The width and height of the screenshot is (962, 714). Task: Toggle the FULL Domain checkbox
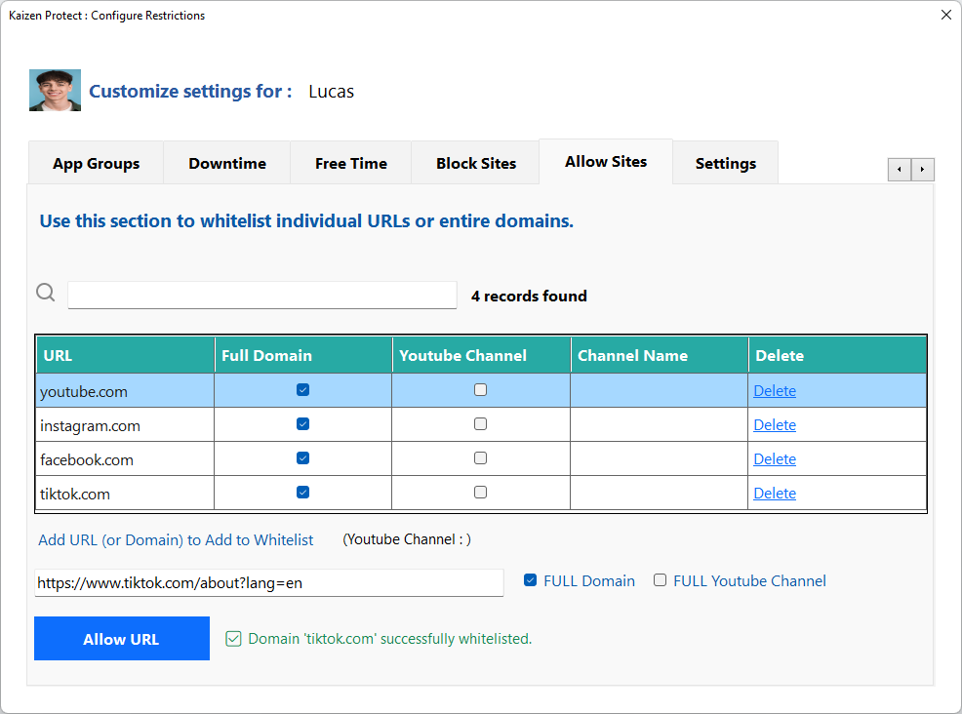[531, 580]
